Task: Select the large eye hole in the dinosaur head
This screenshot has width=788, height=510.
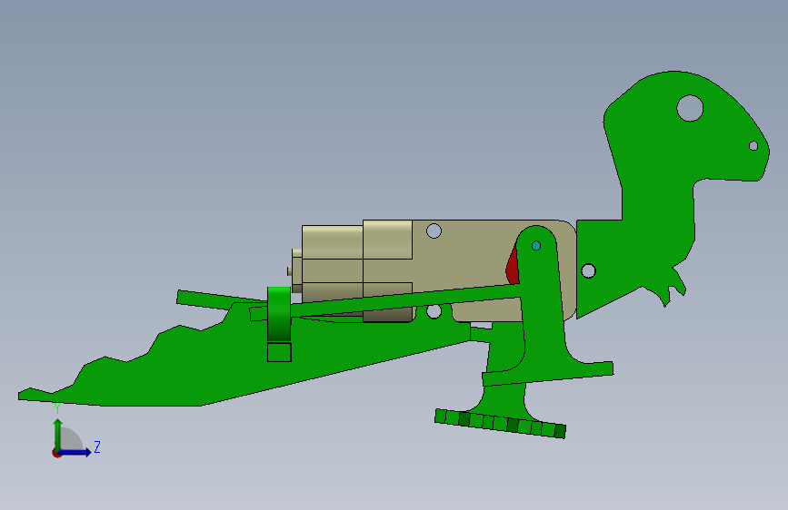Action: pos(690,108)
